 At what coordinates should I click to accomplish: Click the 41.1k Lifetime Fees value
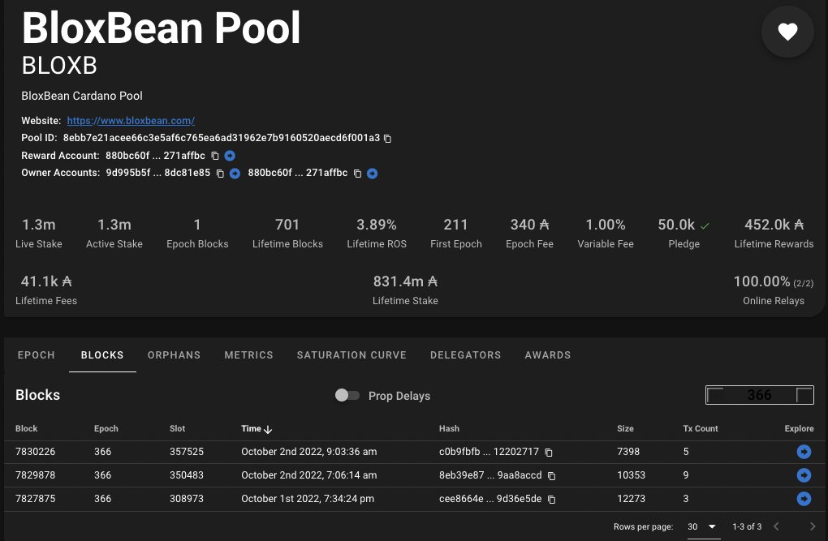click(46, 281)
